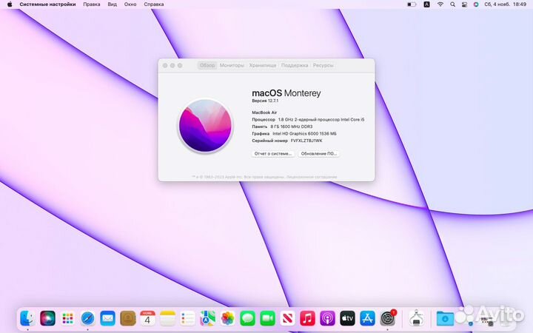
Task: Switch to the Хранилище tab
Action: [x=262, y=65]
